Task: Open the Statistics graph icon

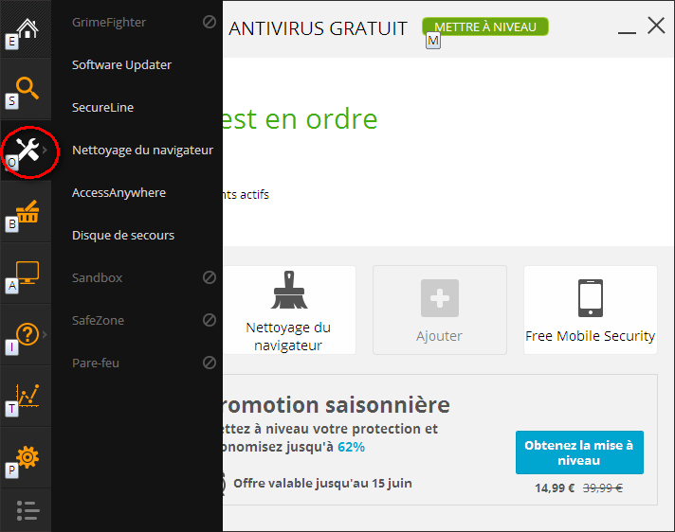Action: point(27,396)
